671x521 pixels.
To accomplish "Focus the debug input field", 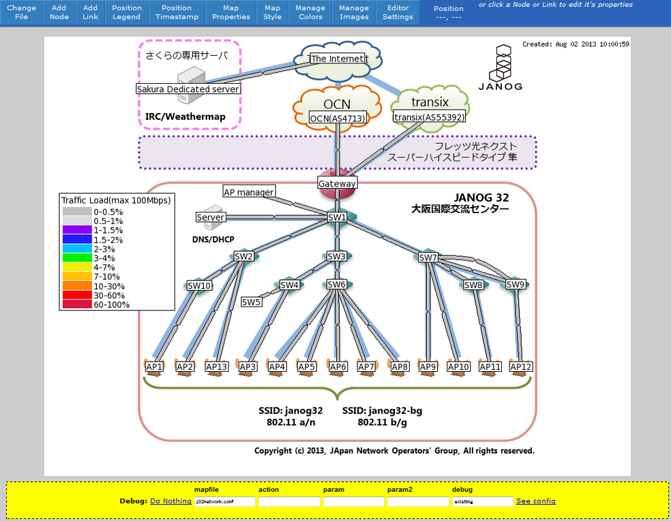I will coord(482,501).
